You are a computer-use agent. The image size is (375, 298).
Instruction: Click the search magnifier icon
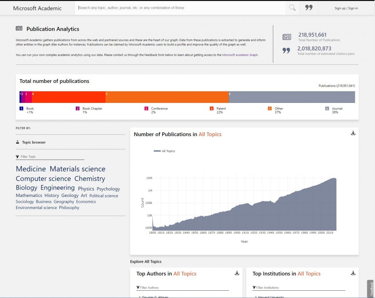click(292, 8)
